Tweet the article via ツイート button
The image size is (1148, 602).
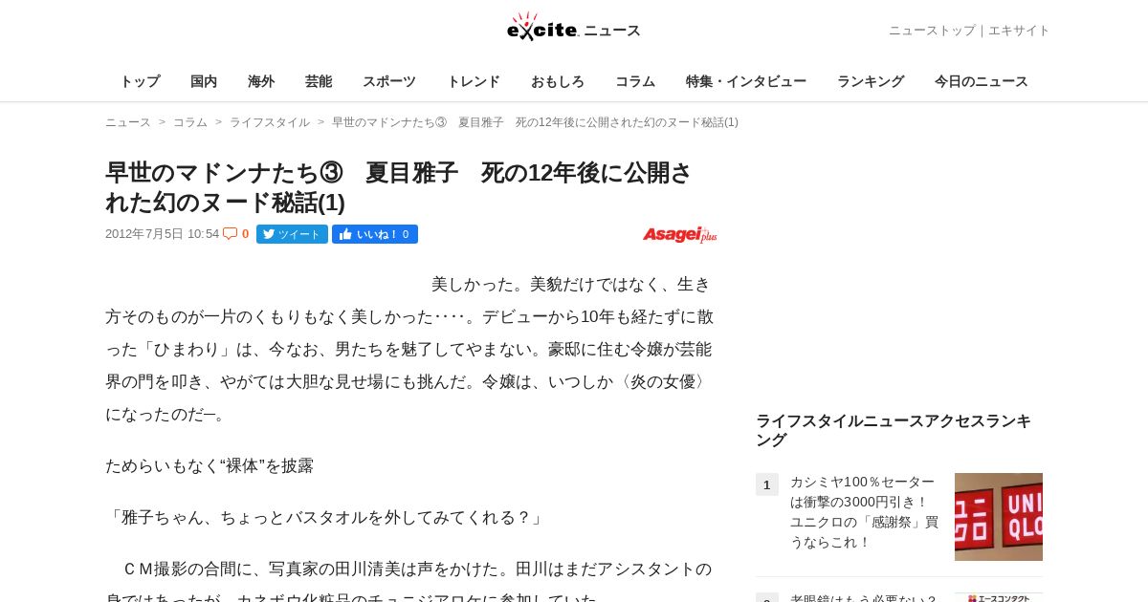point(292,234)
